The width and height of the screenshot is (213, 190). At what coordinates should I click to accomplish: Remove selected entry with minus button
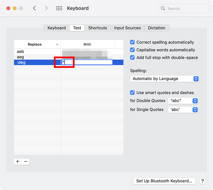(x=26, y=161)
